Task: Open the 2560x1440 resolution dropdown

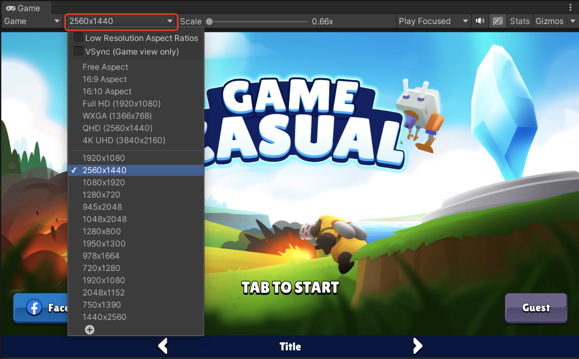Action: [121, 21]
